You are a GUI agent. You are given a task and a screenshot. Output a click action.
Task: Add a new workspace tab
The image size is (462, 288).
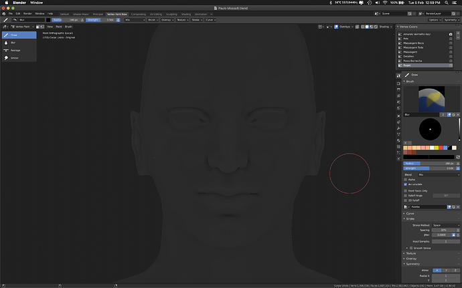(x=212, y=14)
